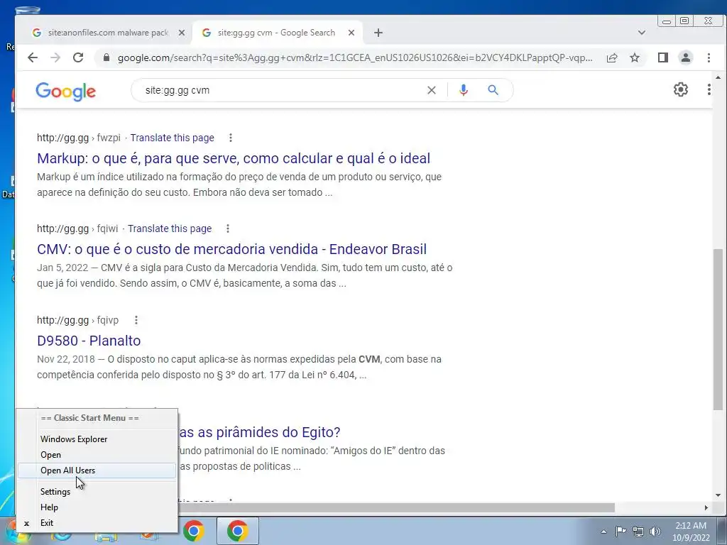
Task: Open network tray icon
Action: (638, 532)
